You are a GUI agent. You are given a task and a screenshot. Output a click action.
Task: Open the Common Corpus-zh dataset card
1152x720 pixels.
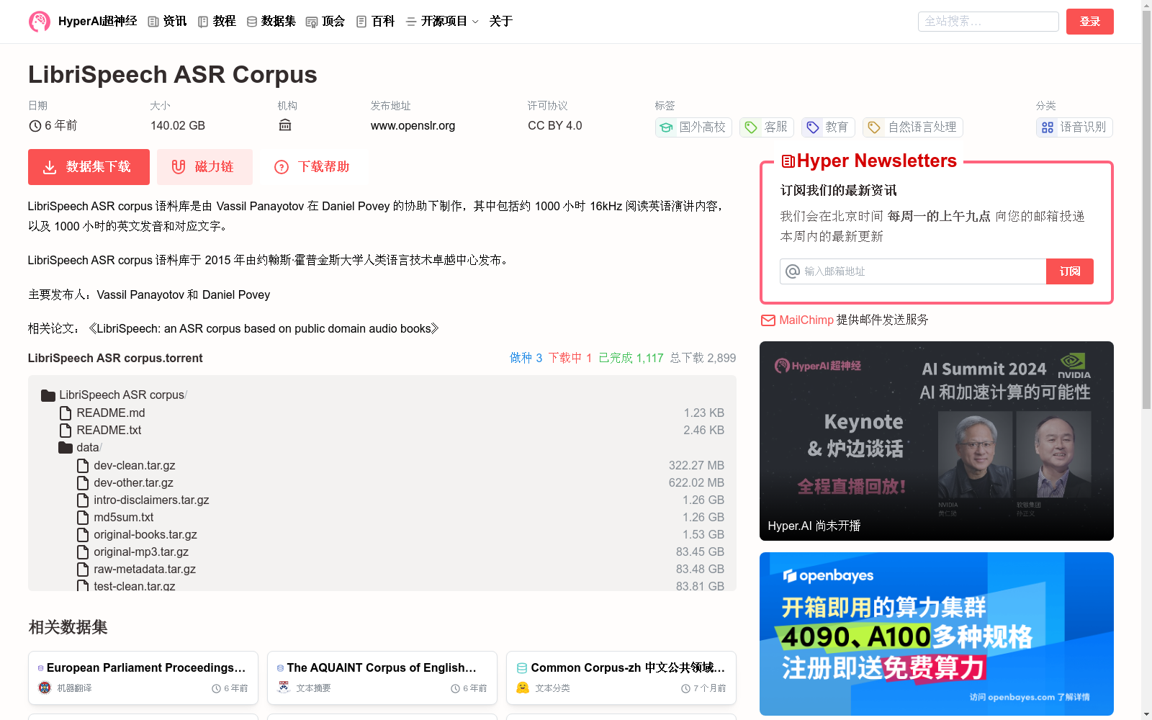pos(621,678)
